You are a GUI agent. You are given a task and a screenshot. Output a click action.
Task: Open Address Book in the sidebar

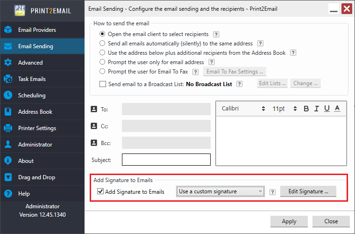[35, 112]
